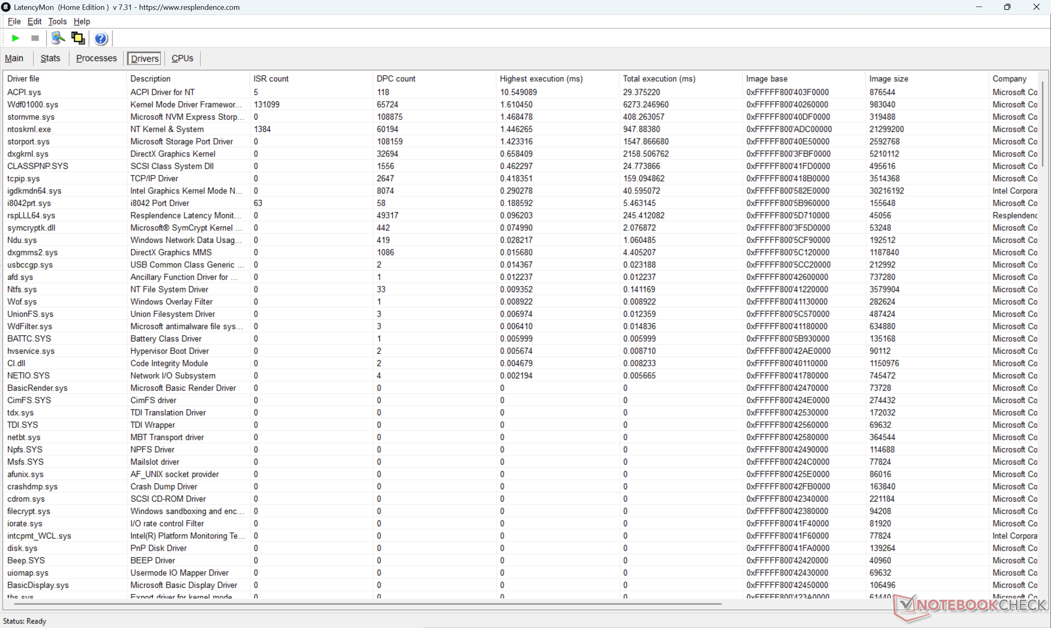The image size is (1051, 628).
Task: Select the stornvme.sys driver row
Action: click(520, 117)
